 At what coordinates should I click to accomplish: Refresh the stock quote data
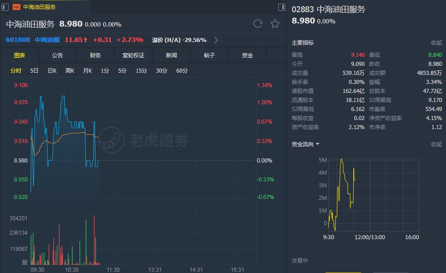[258, 23]
